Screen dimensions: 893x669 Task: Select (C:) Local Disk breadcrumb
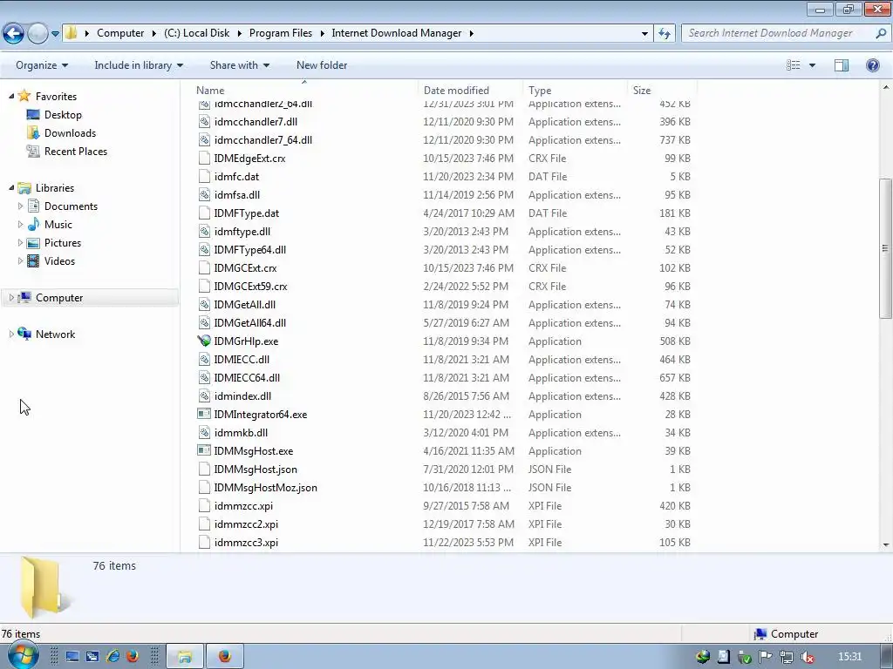196,33
